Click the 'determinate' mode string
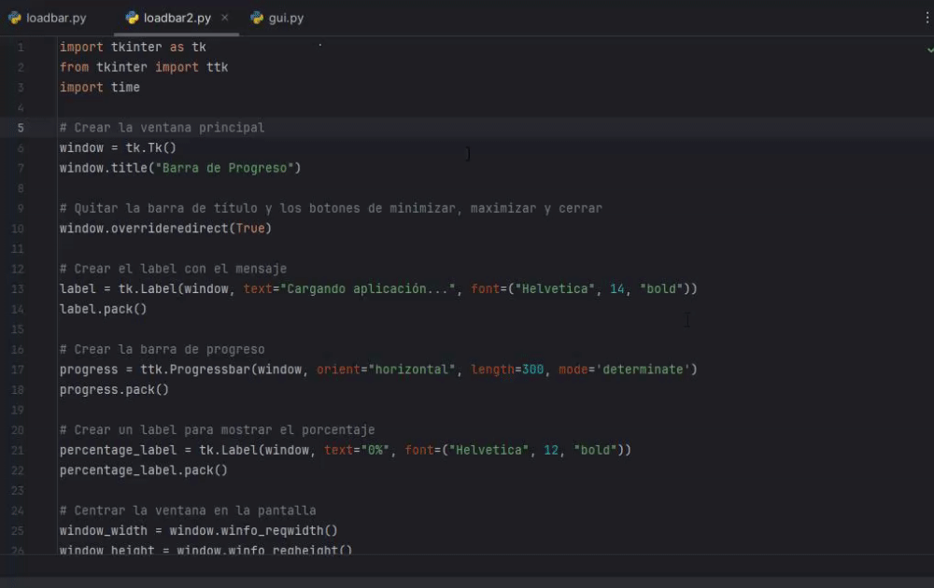 (x=643, y=370)
